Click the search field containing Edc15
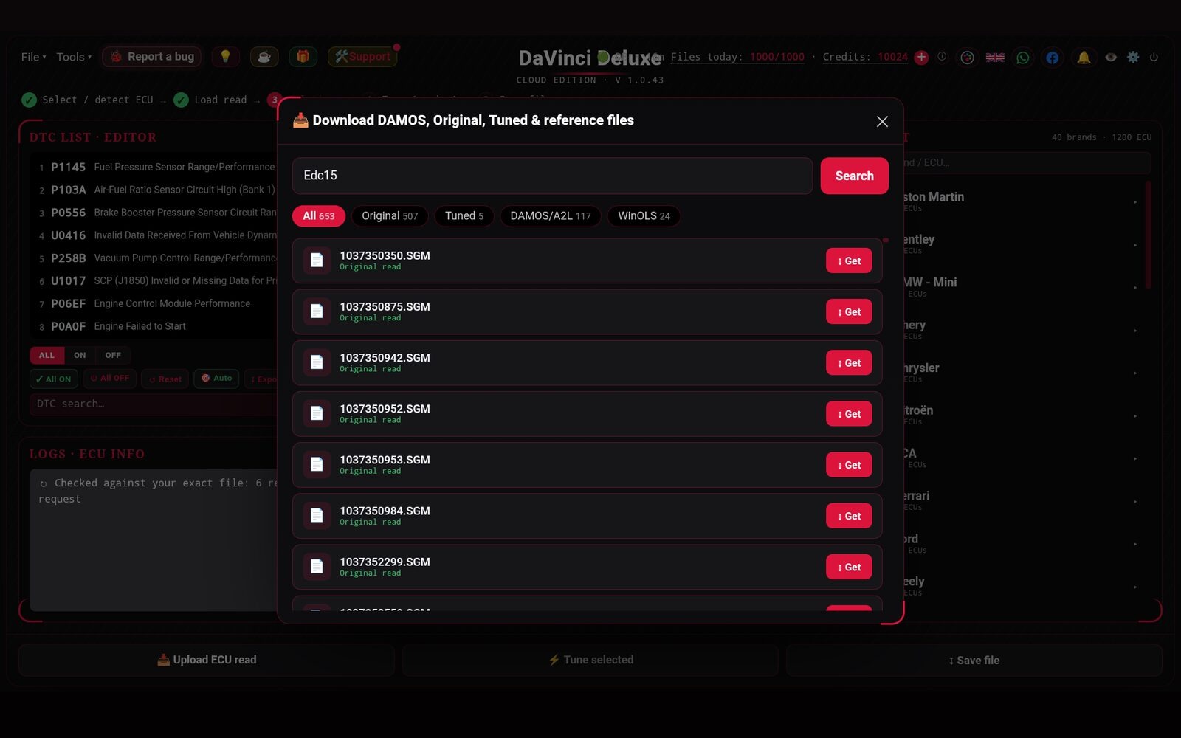 [x=552, y=176]
